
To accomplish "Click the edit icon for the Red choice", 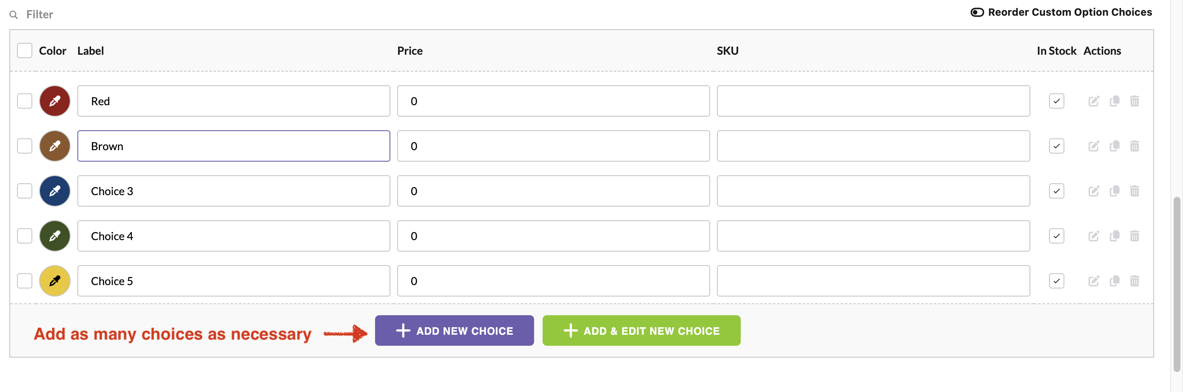I will (x=1093, y=101).
